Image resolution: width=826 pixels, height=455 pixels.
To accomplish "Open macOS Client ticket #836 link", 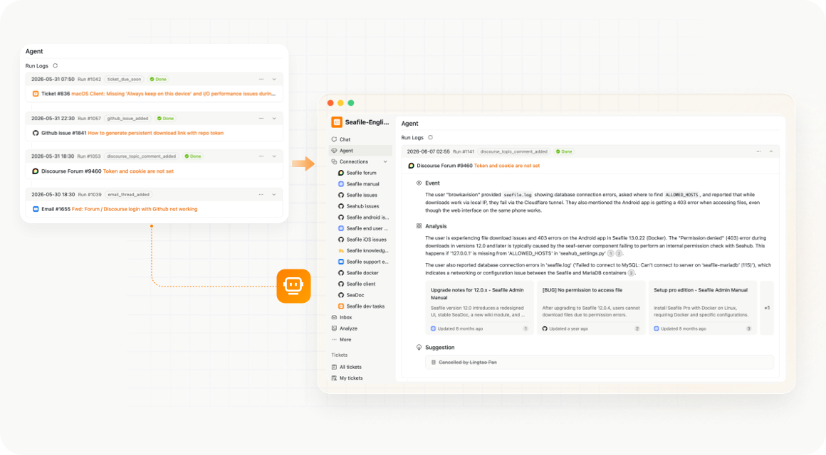I will (x=173, y=94).
